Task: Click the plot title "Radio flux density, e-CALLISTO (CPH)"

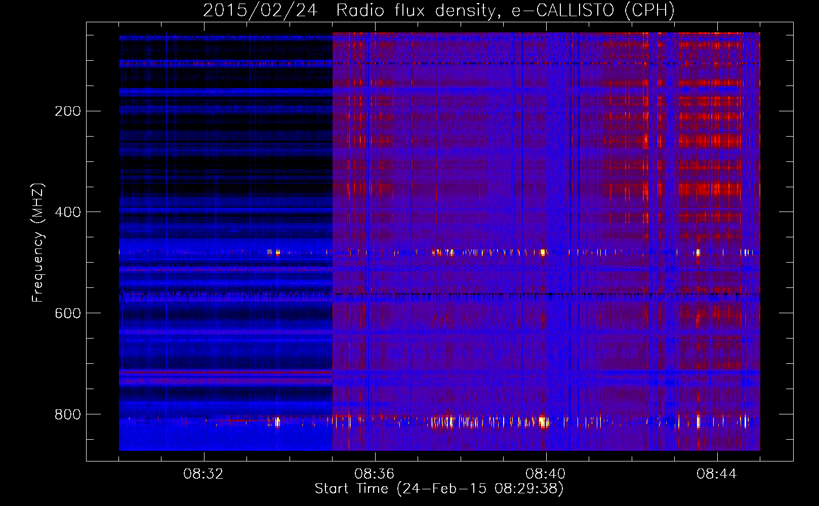Action: pos(505,10)
